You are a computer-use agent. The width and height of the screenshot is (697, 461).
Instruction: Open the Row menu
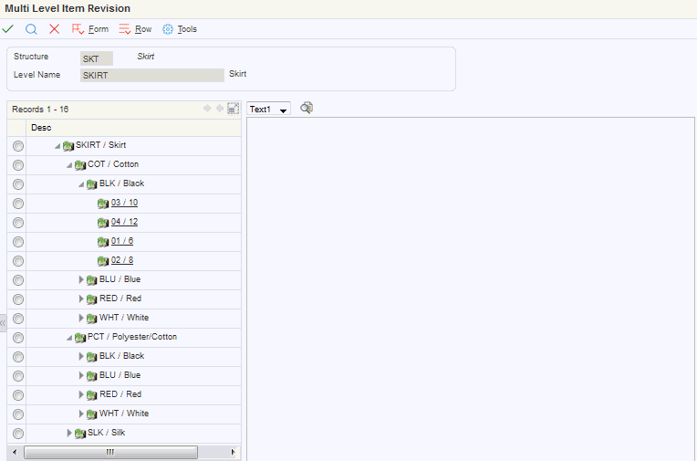click(x=143, y=29)
